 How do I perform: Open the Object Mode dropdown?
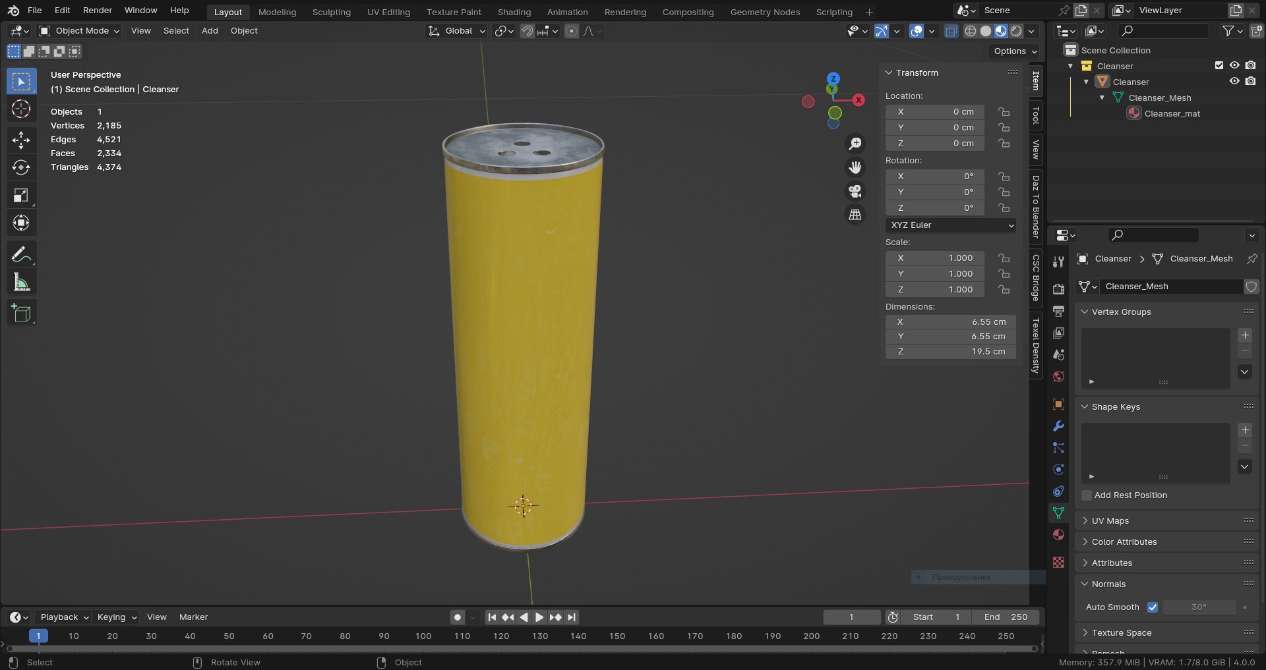click(79, 31)
